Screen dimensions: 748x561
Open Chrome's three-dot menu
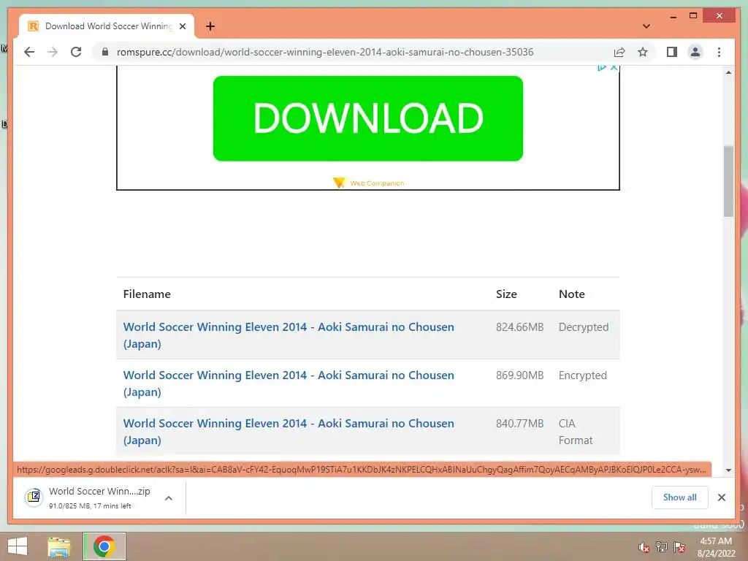(719, 52)
